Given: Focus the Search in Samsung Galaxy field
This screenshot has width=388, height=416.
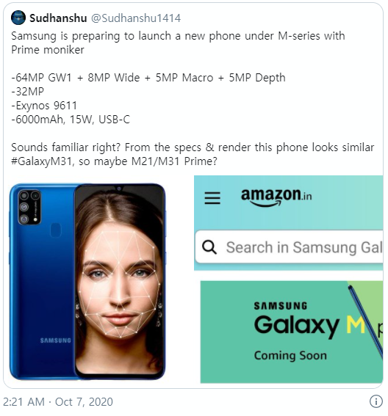Looking at the screenshot, I should coord(289,247).
